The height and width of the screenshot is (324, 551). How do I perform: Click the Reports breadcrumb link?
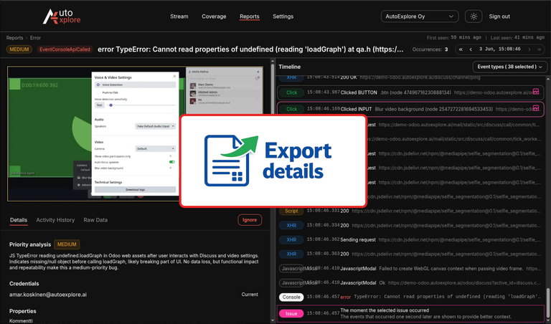14,38
